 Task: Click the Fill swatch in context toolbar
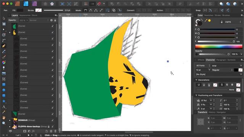pyautogui.click(x=20, y=10)
